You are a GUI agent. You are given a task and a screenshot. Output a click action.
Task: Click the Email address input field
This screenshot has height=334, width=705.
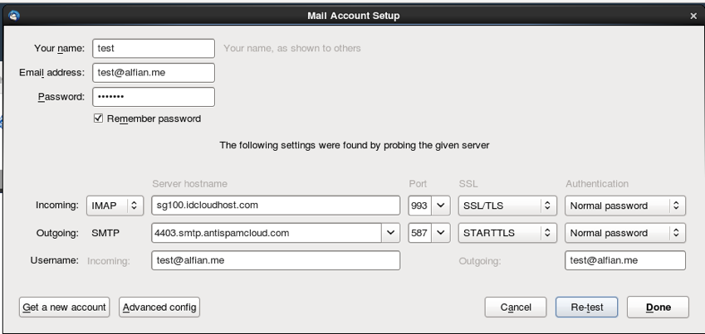154,72
